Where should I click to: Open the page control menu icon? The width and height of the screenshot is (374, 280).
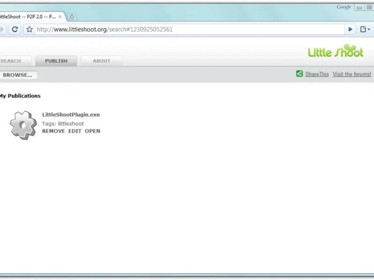pos(365,29)
